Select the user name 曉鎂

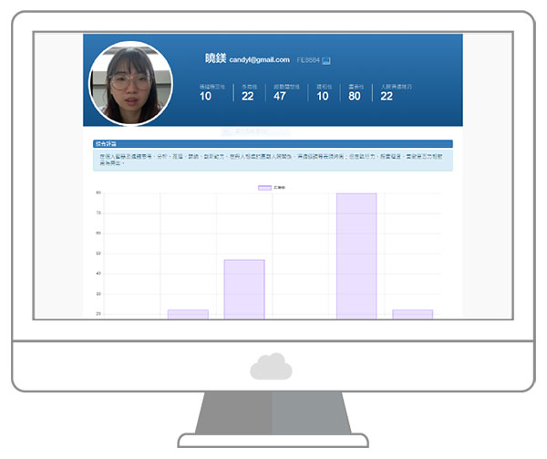[215, 58]
